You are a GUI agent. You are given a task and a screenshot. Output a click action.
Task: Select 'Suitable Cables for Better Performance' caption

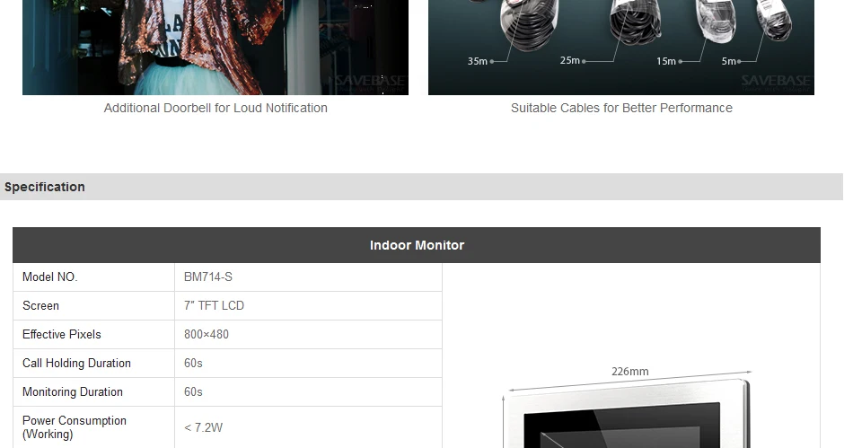pos(621,108)
